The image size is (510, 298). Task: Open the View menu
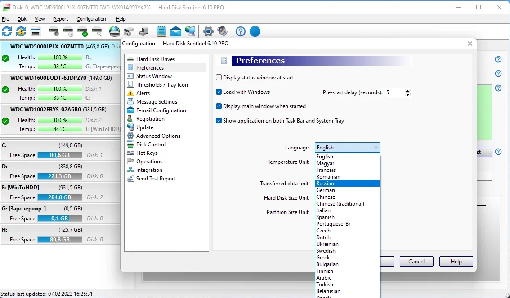(40, 19)
